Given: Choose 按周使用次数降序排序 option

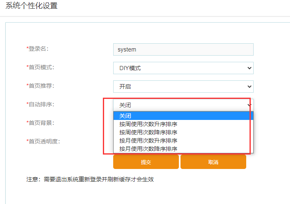Looking at the screenshot, I should 183,132.
